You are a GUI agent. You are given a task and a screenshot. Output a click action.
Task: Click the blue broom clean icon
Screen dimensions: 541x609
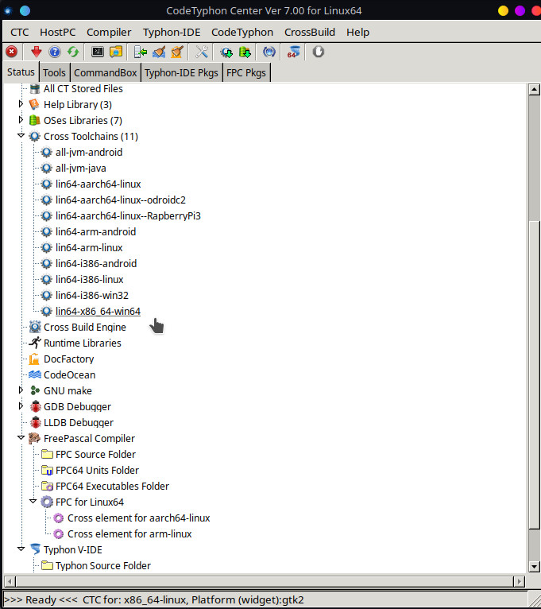[x=159, y=52]
